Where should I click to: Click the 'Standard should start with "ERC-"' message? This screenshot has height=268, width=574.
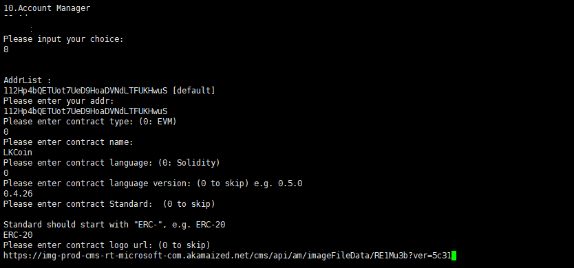[x=114, y=225]
